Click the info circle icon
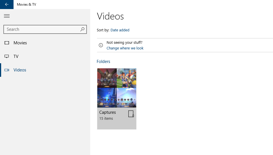The height and width of the screenshot is (155, 273). (101, 45)
